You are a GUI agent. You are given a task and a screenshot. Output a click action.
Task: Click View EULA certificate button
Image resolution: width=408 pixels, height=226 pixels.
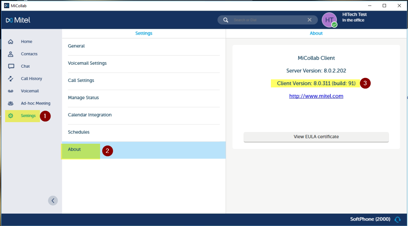316,137
